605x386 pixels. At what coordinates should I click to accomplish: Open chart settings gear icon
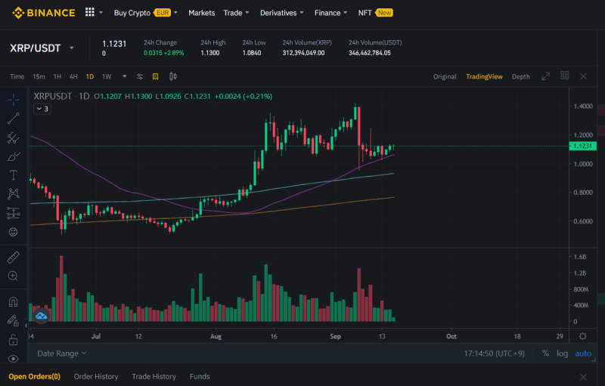(582, 336)
